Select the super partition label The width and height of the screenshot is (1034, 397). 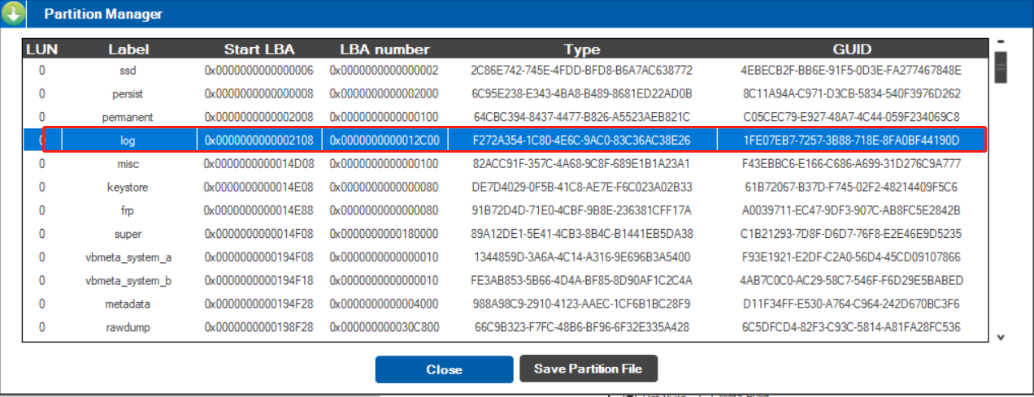(x=128, y=235)
